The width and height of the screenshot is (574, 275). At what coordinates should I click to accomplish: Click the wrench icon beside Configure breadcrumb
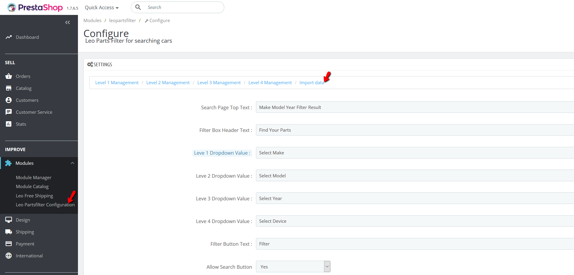coord(147,21)
